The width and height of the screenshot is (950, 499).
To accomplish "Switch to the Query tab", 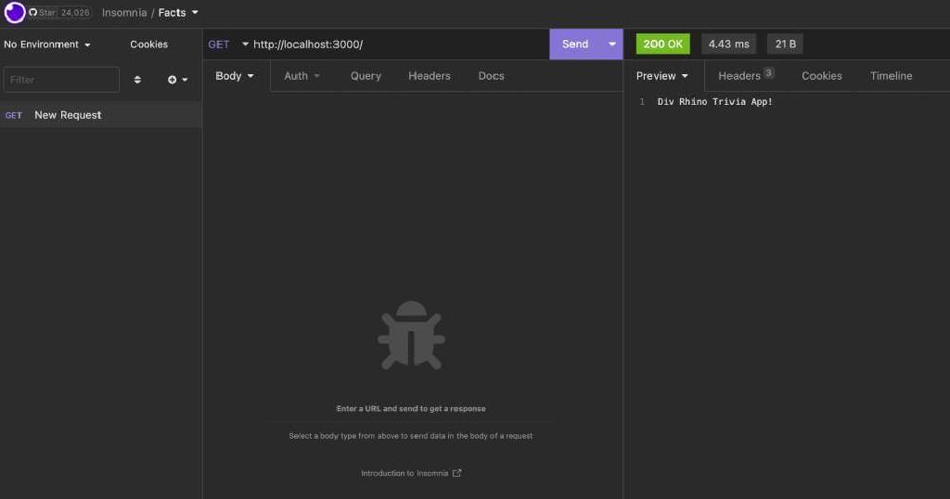I will [366, 76].
